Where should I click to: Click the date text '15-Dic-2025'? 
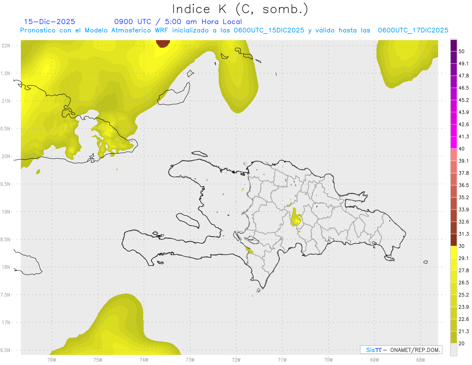(50, 22)
